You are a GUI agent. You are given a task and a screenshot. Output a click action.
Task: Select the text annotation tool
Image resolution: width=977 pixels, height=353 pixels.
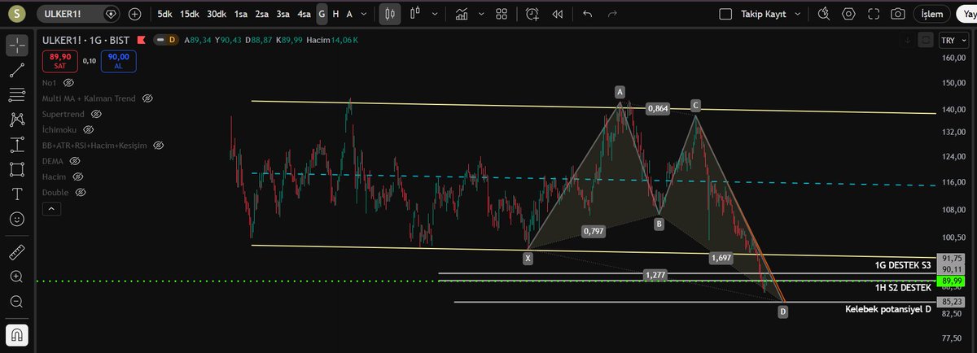click(x=16, y=194)
